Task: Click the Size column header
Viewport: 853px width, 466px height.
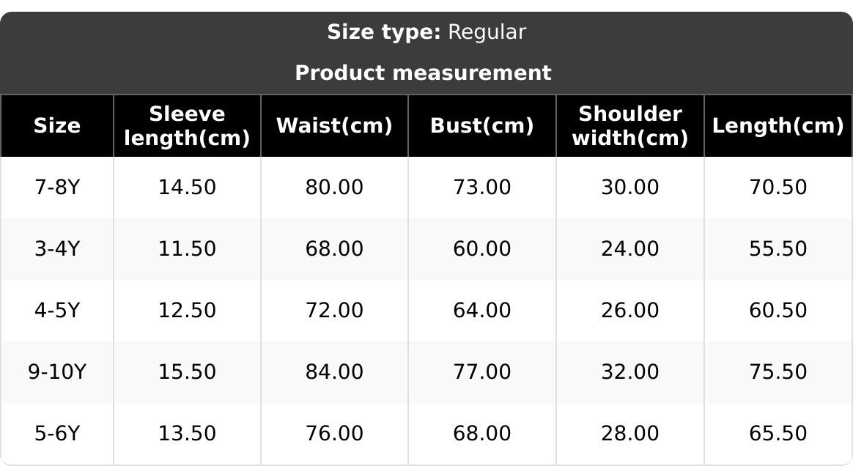Action: pos(57,126)
